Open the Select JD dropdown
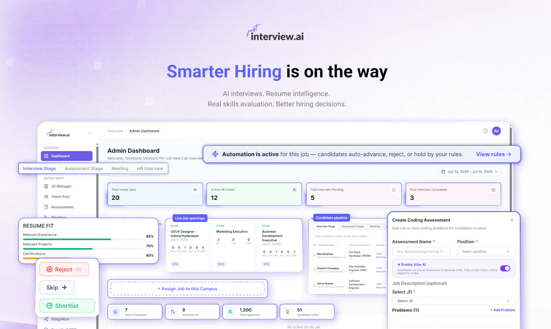 [x=454, y=301]
